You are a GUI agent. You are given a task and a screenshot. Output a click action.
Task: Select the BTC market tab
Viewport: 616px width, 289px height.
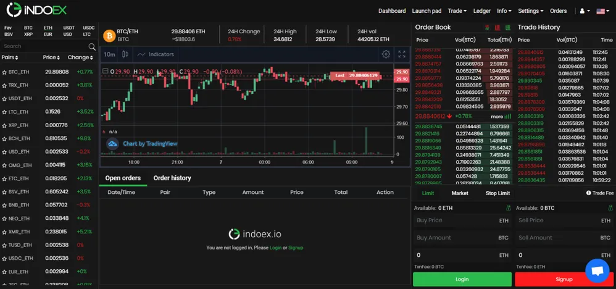click(x=28, y=28)
